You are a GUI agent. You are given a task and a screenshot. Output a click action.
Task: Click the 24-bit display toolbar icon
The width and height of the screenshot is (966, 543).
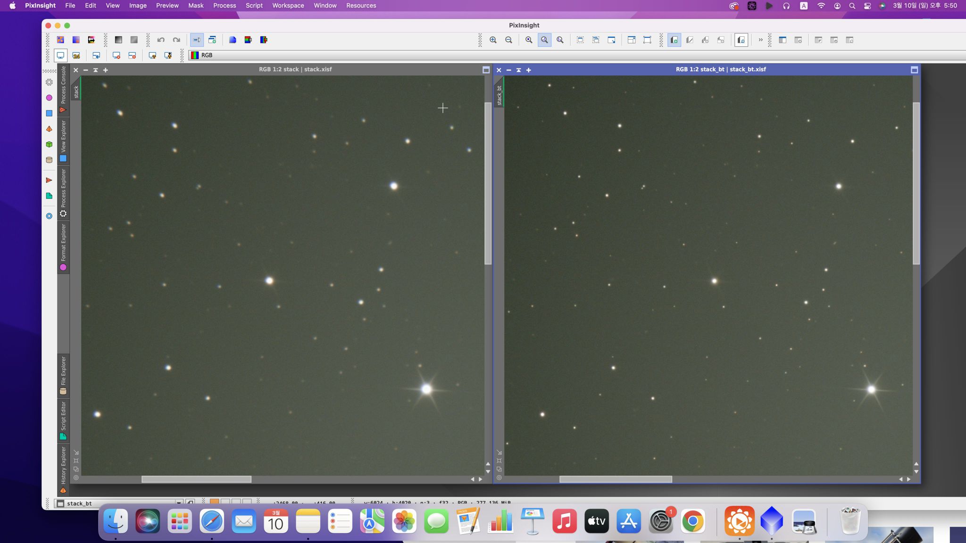click(76, 56)
